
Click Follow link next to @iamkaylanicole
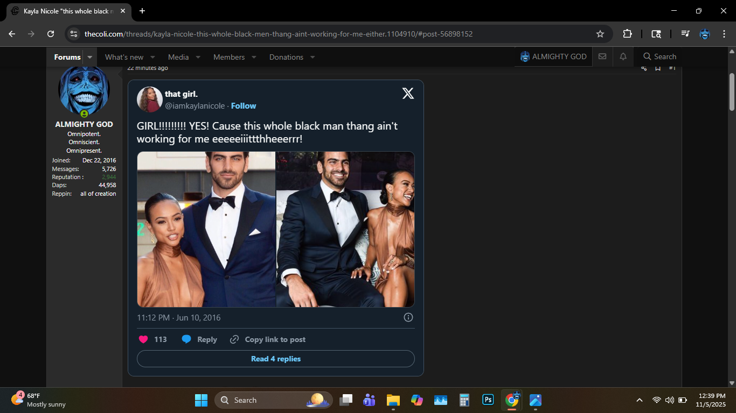pyautogui.click(x=244, y=106)
